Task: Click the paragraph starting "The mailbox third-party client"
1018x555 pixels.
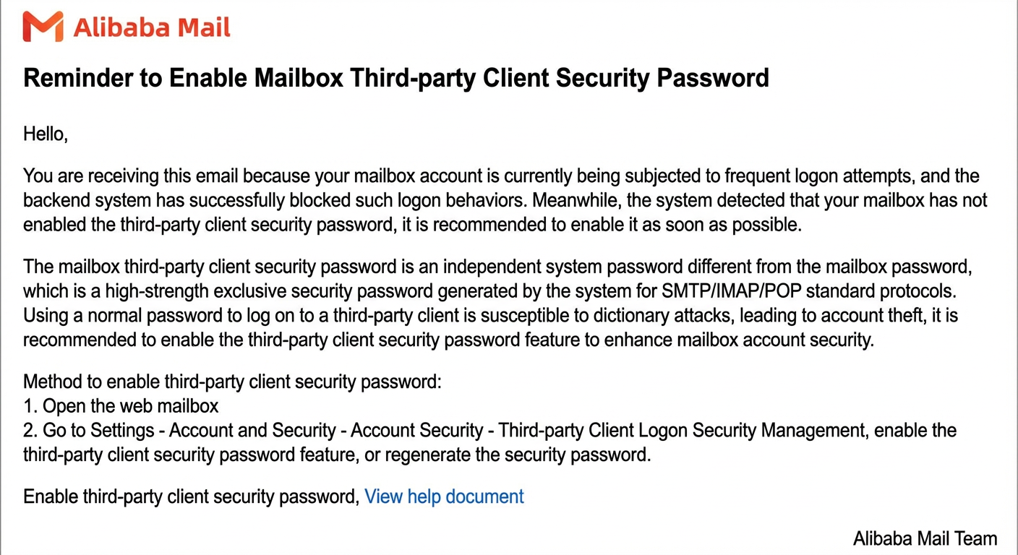Action: point(496,303)
